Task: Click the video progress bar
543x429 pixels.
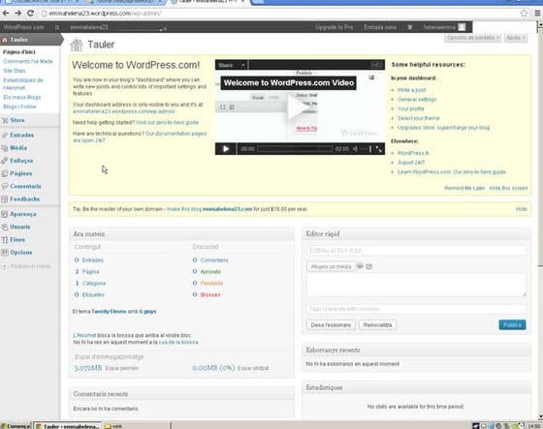Action: [x=295, y=149]
